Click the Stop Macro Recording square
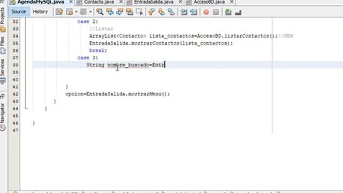The image size is (343, 193). 216,12
